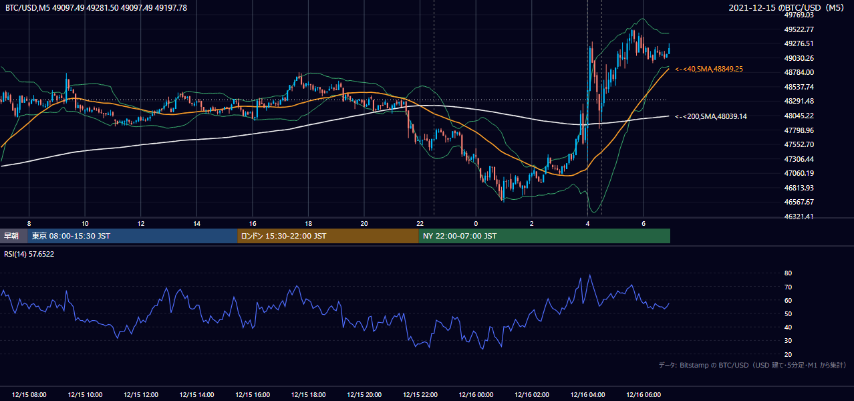Click the Bitstamp data source note

752,366
